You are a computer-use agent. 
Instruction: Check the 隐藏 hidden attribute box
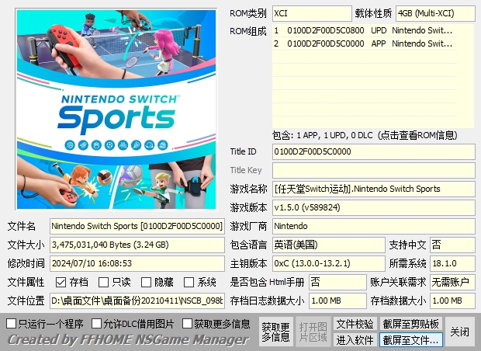(x=146, y=282)
